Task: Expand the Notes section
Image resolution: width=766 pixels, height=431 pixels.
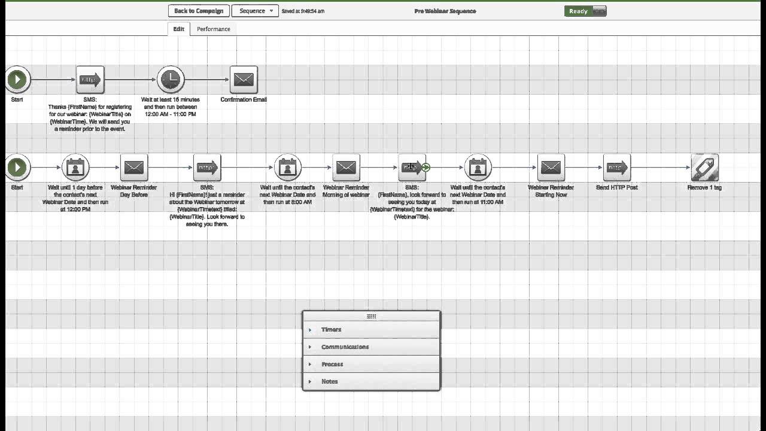Action: point(371,381)
